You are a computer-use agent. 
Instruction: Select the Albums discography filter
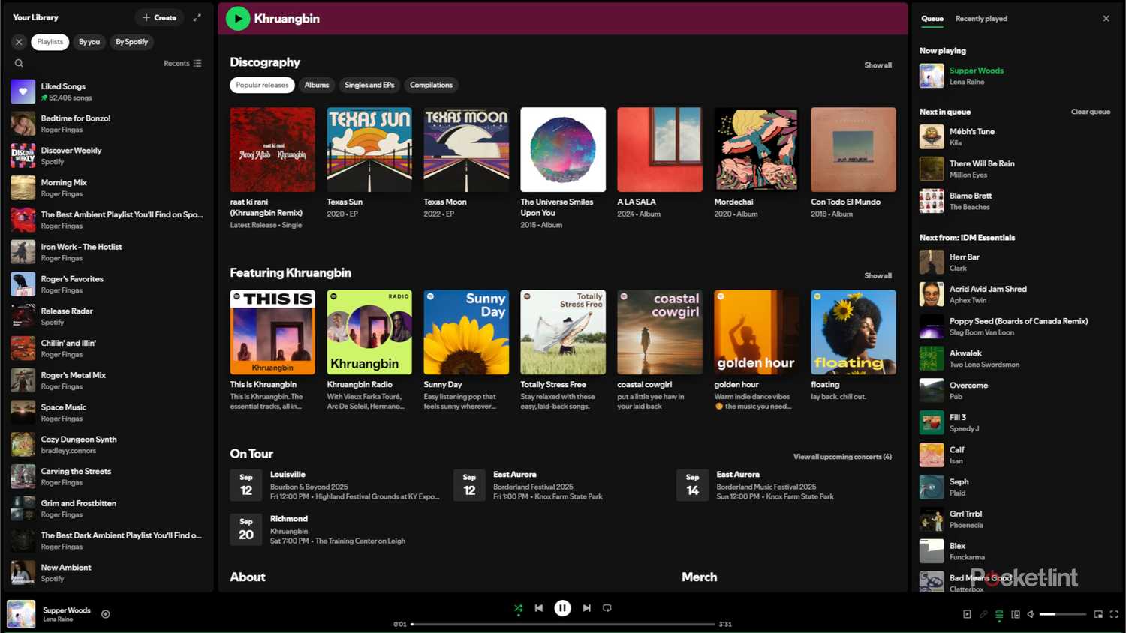(x=317, y=85)
